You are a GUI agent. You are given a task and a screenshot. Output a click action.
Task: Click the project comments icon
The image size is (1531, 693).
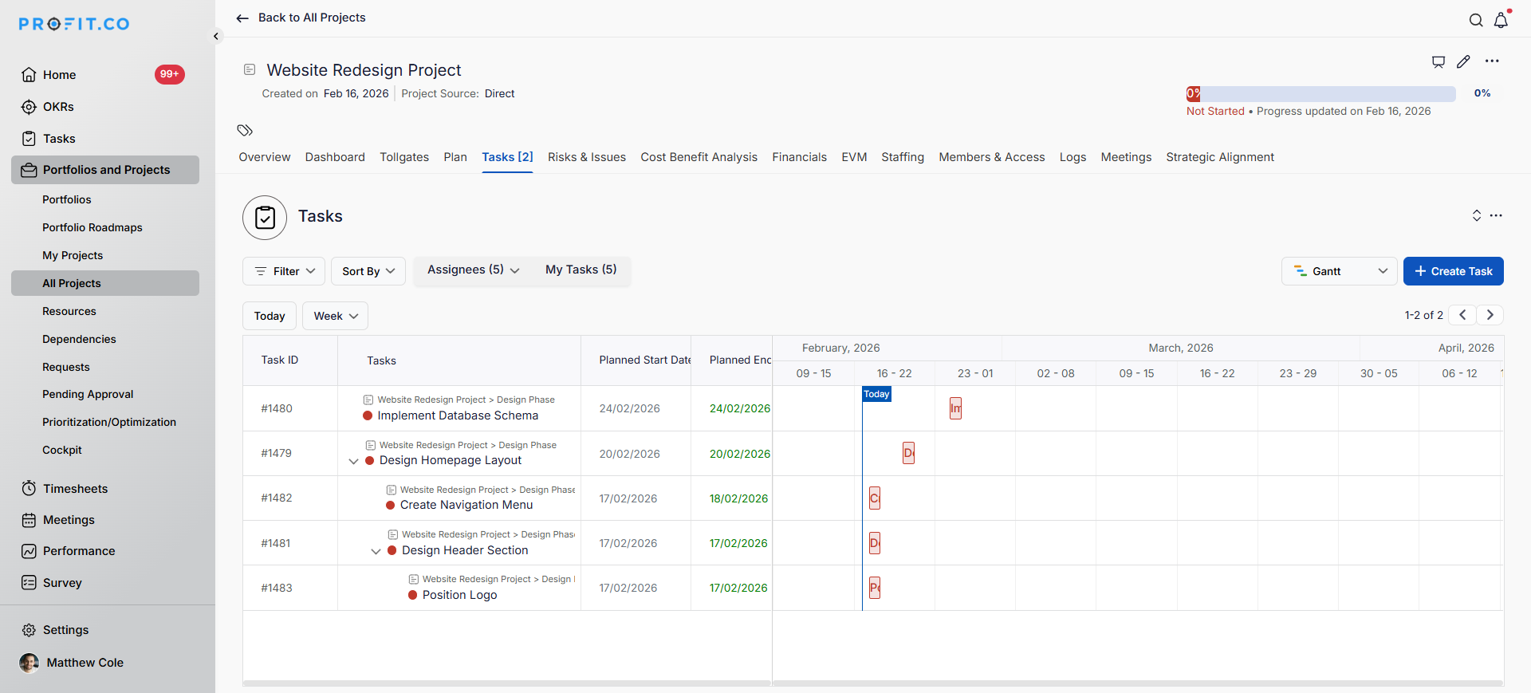pyautogui.click(x=1439, y=61)
